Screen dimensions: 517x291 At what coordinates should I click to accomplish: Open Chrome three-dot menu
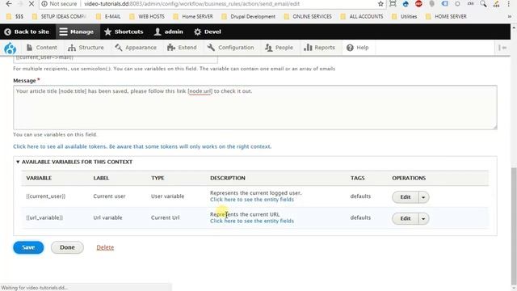tap(509, 4)
